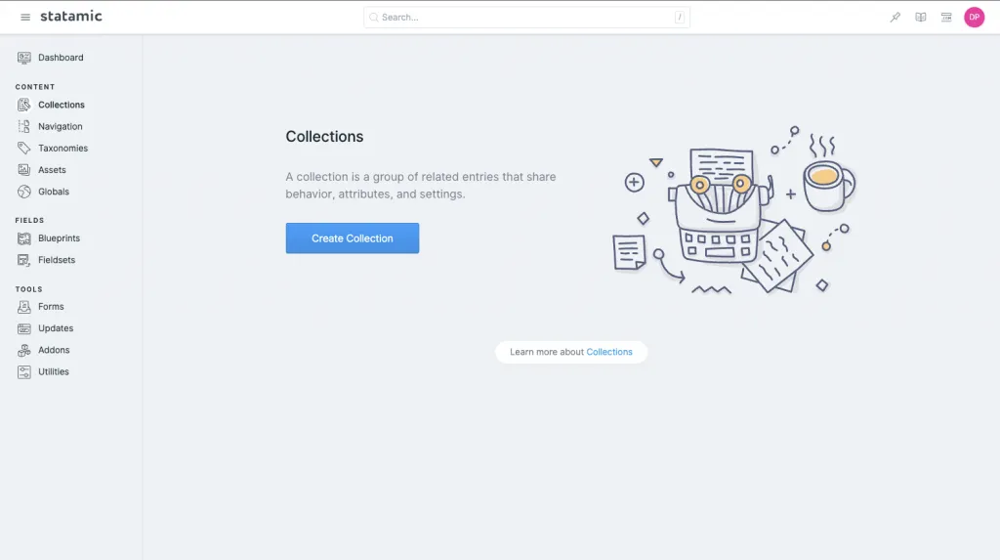
Task: Toggle the sidebar with the hamburger menu icon
Action: tap(24, 18)
